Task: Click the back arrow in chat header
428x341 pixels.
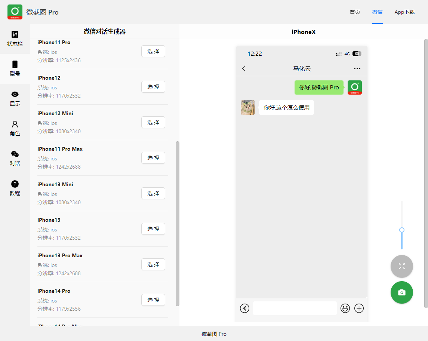Action: tap(244, 68)
